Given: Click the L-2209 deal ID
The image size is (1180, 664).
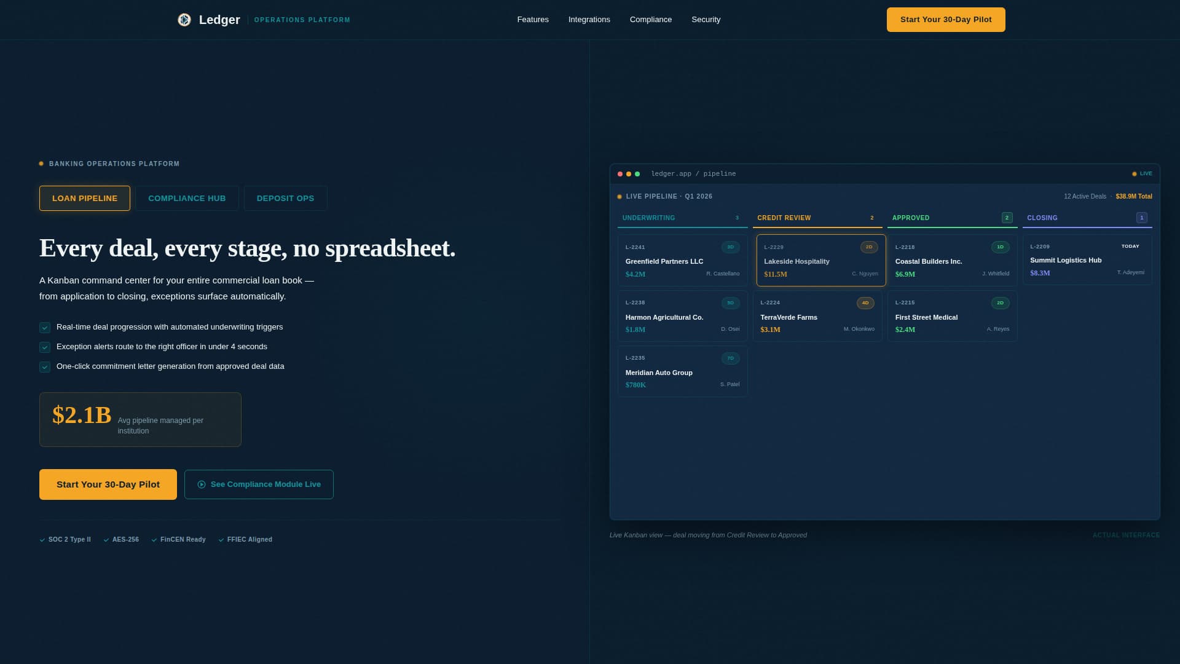Looking at the screenshot, I should (x=1040, y=247).
